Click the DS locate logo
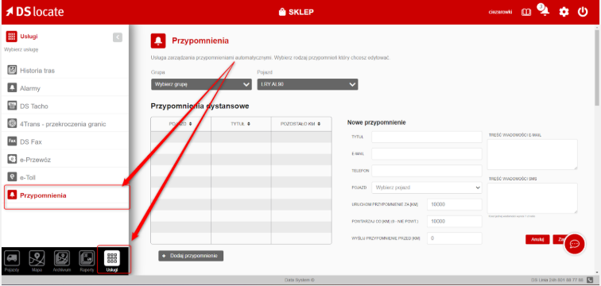 35,12
